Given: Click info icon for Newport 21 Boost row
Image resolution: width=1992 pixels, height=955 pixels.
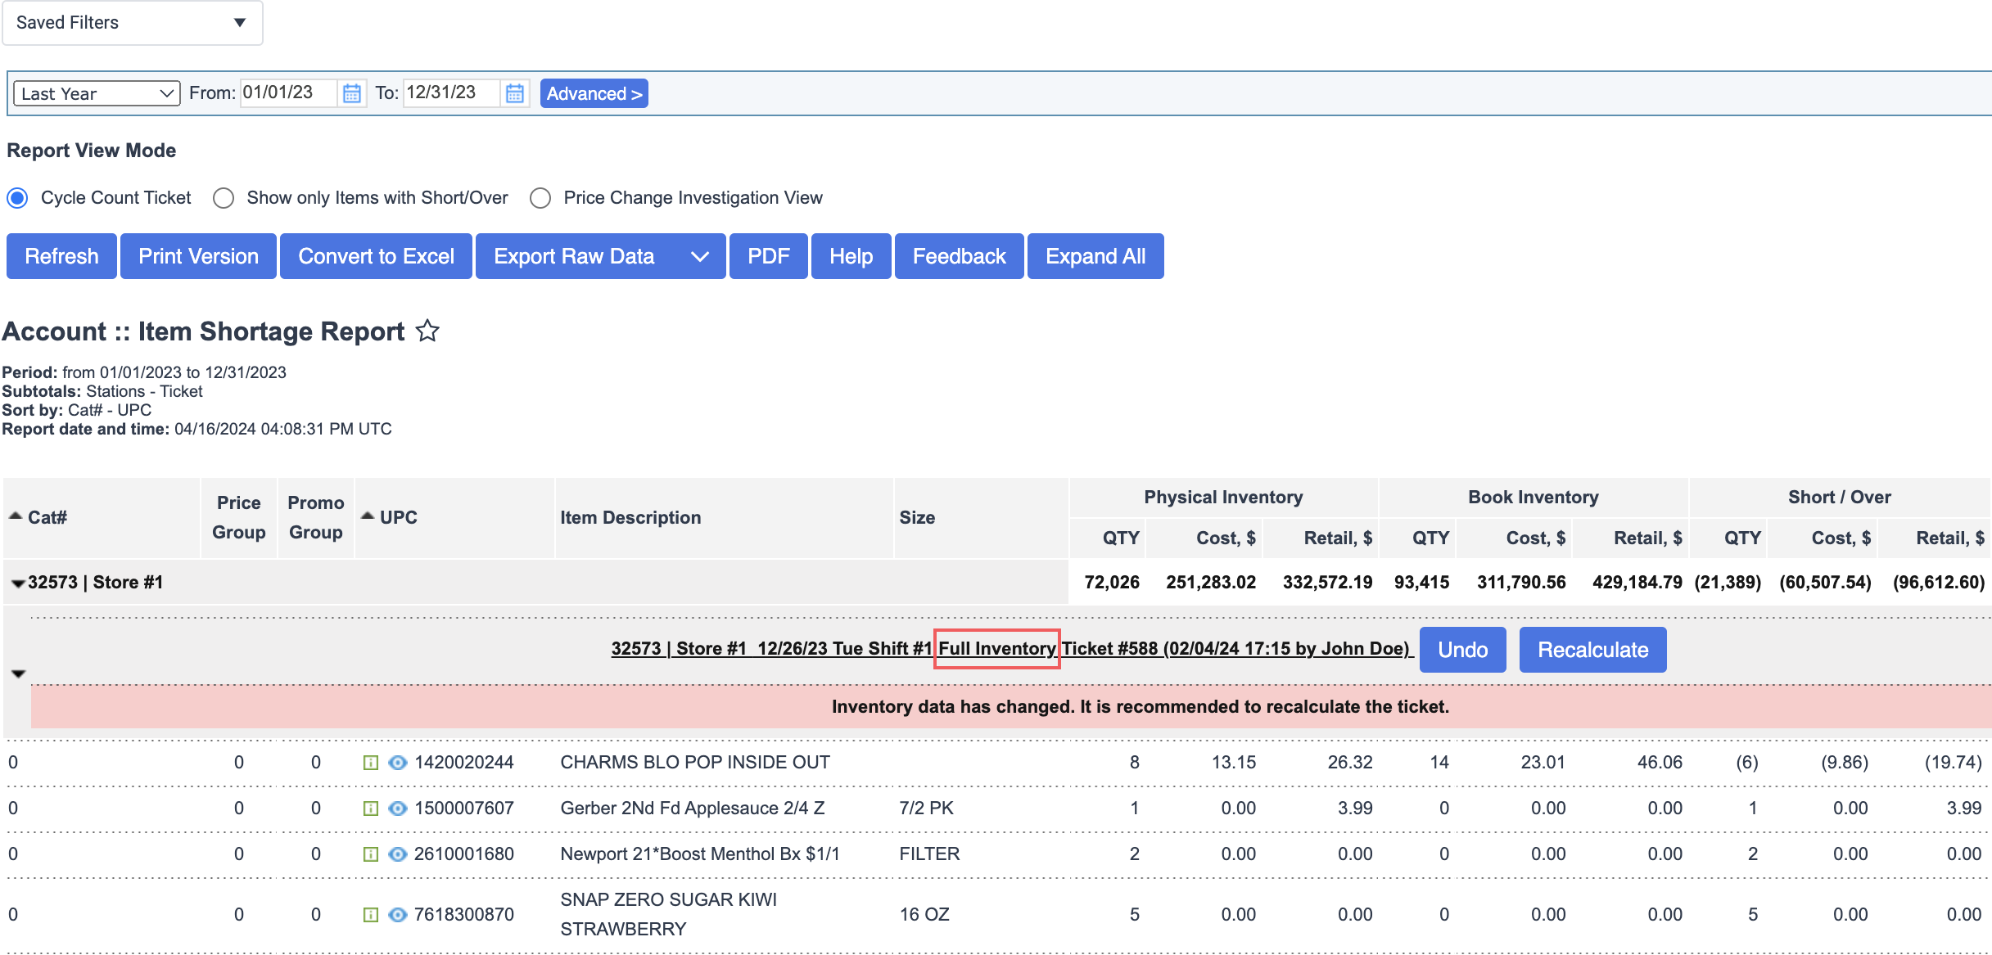Looking at the screenshot, I should tap(370, 854).
